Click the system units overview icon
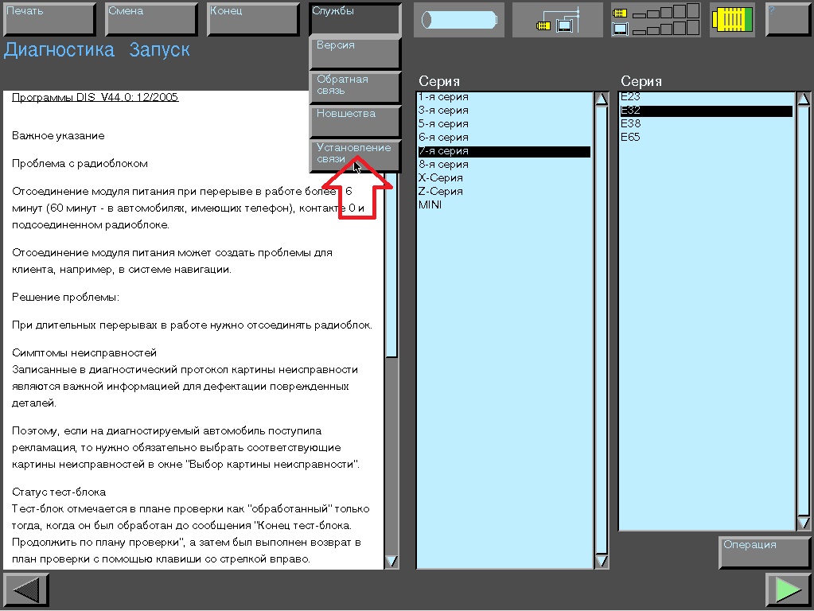The image size is (814, 611). point(655,20)
